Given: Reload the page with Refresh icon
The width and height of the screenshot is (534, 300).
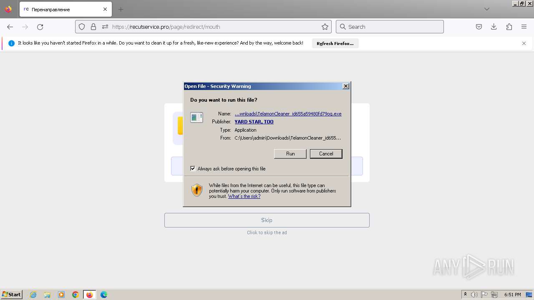Looking at the screenshot, I should coord(40,27).
